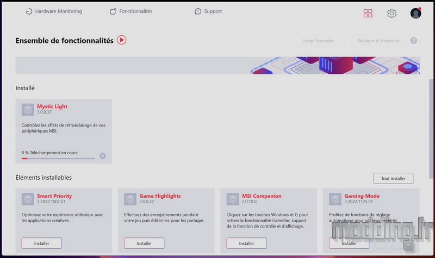Click the 'Éléments installables' heading
The width and height of the screenshot is (435, 258).
click(x=43, y=178)
